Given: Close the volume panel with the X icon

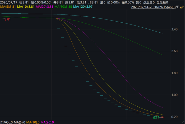Looking at the screenshot, I should coord(183,122).
